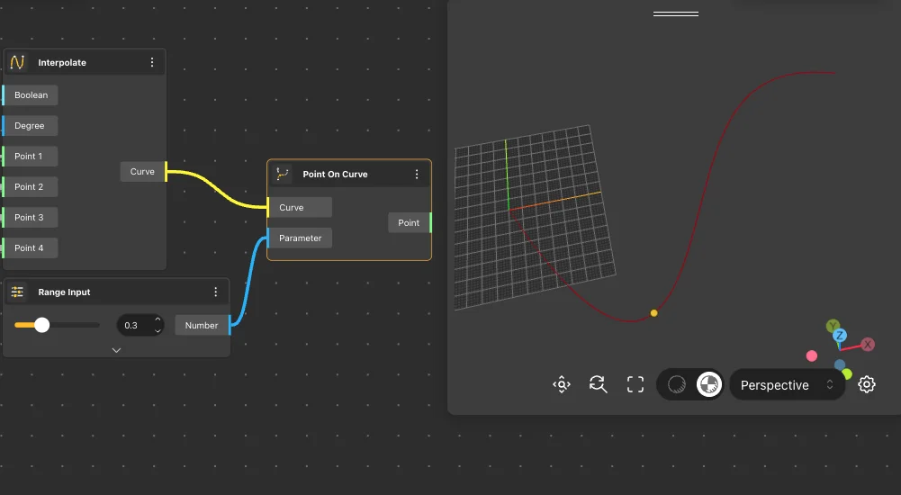The width and height of the screenshot is (901, 495).
Task: Switch to the plain shaded display mode
Action: 677,385
